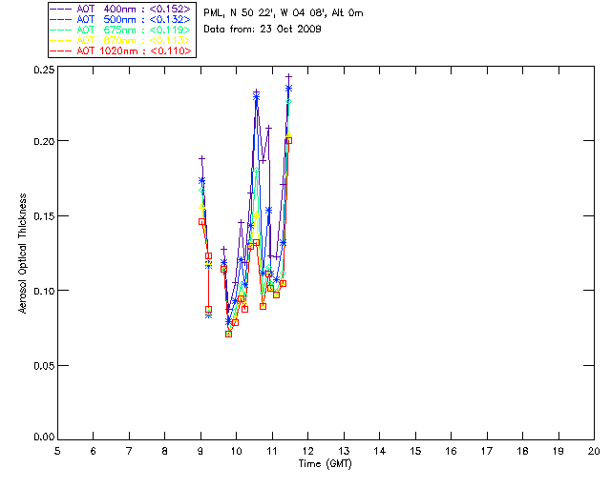Click the green dashed line sample in legend

(61, 30)
